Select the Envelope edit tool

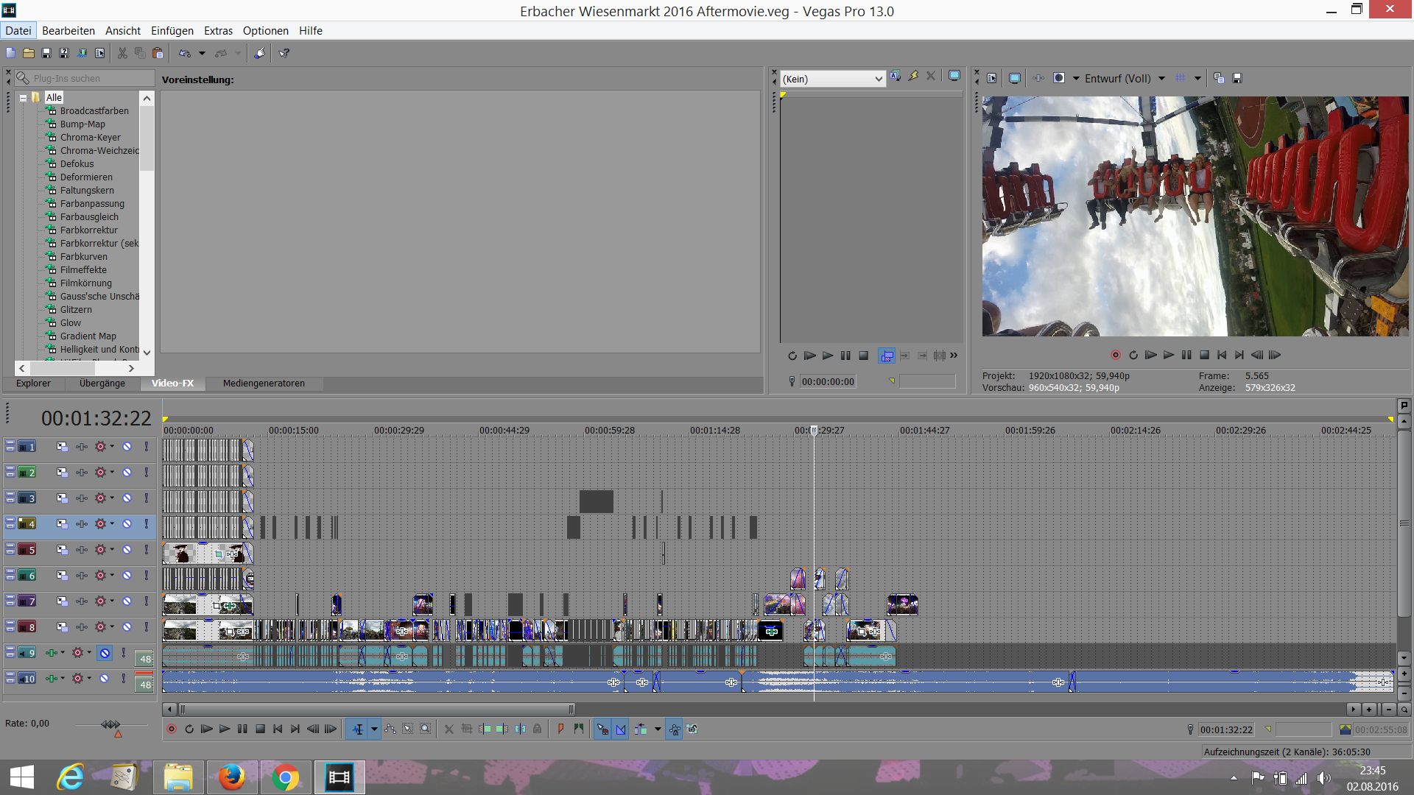pos(390,729)
